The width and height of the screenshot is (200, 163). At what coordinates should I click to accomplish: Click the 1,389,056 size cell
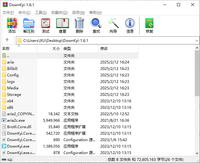(x=51, y=146)
